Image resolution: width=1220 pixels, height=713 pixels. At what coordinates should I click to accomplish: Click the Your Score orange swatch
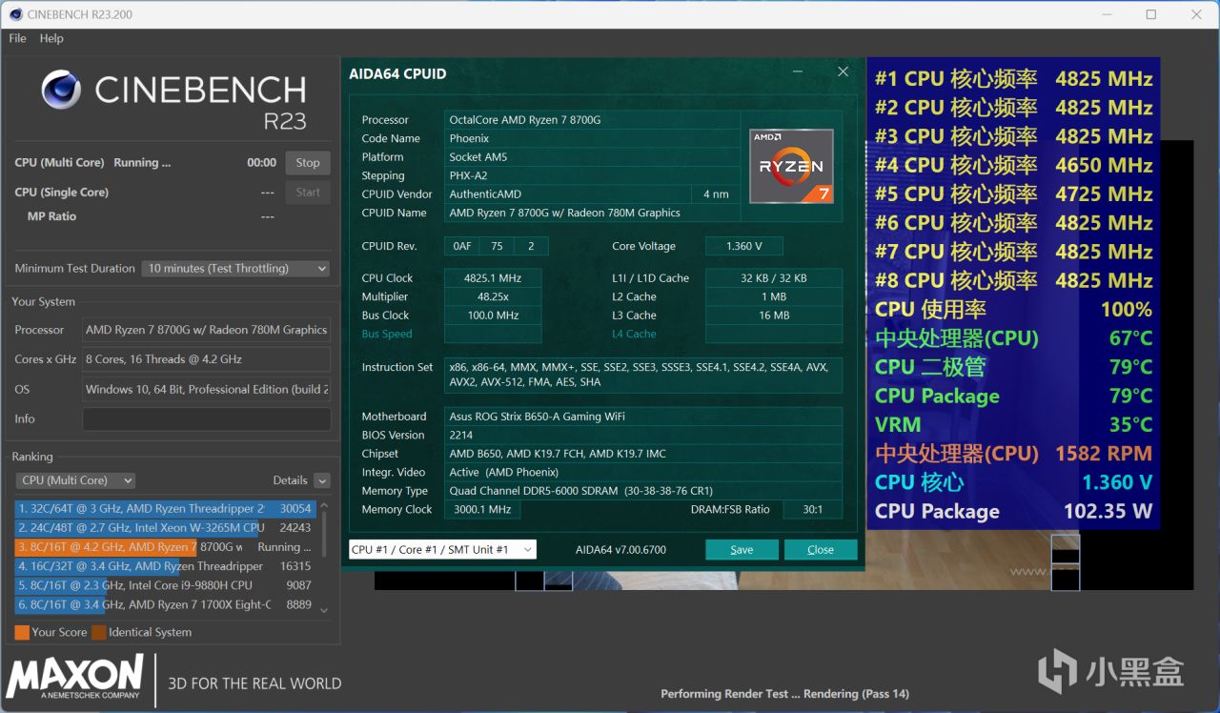coord(22,632)
